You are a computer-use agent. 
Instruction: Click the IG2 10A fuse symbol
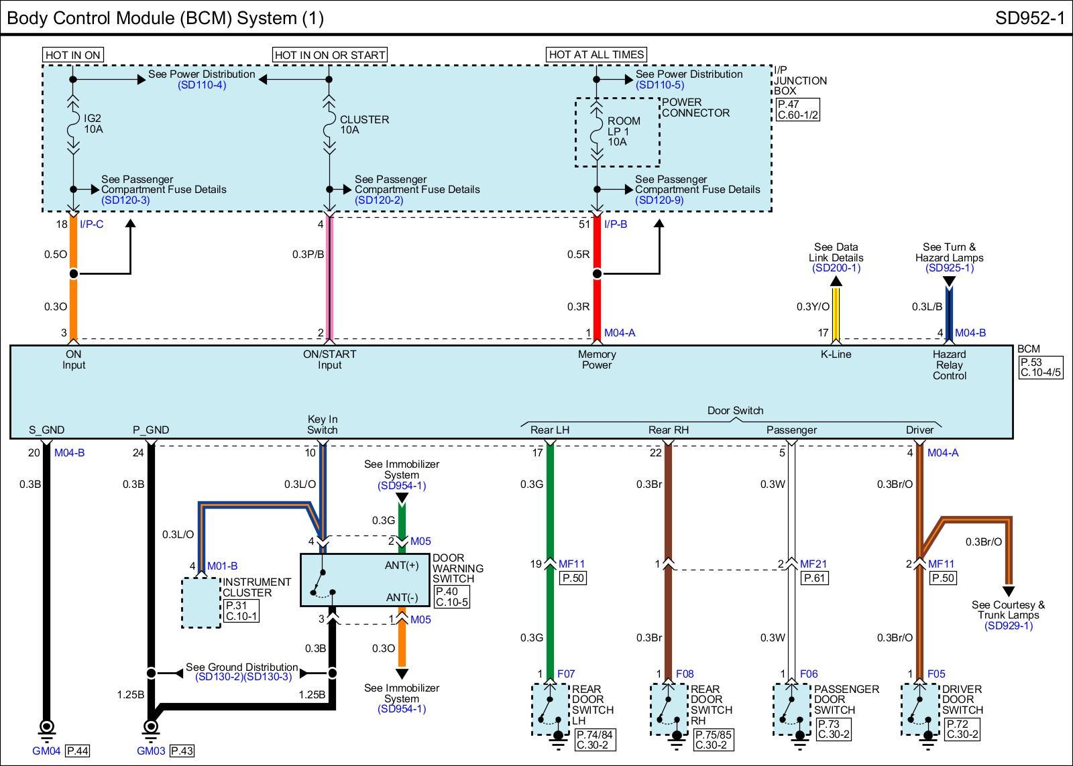[73, 123]
